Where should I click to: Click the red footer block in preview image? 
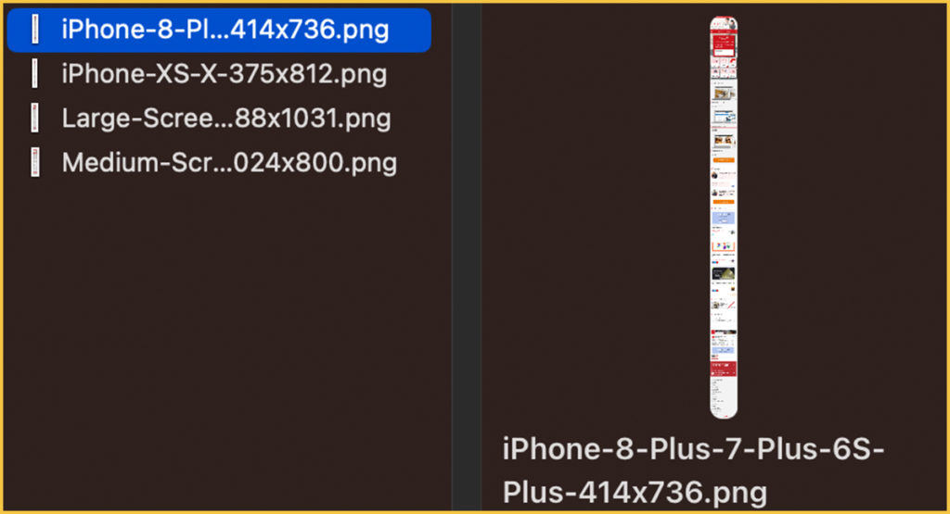[724, 369]
